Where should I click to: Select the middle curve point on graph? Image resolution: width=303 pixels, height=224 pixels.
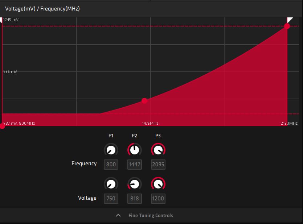144,100
